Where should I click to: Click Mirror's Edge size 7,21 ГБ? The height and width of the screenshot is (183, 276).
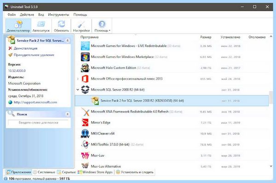[206, 122]
